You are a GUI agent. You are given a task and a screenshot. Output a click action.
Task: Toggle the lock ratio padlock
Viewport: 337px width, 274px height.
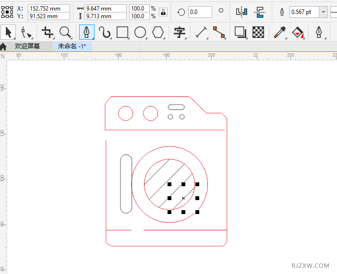163,12
